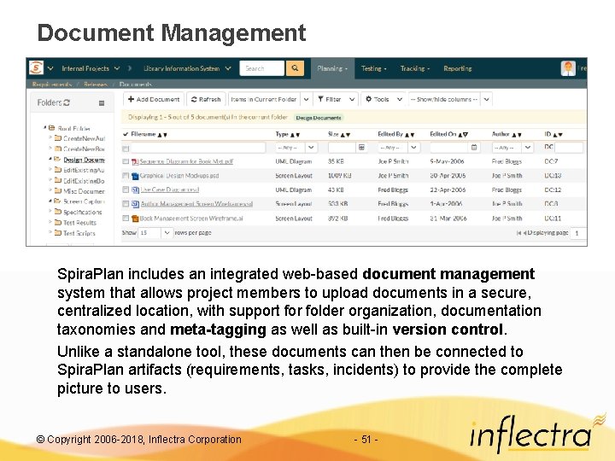Go to Requirements breadcrumb tab

52,85
